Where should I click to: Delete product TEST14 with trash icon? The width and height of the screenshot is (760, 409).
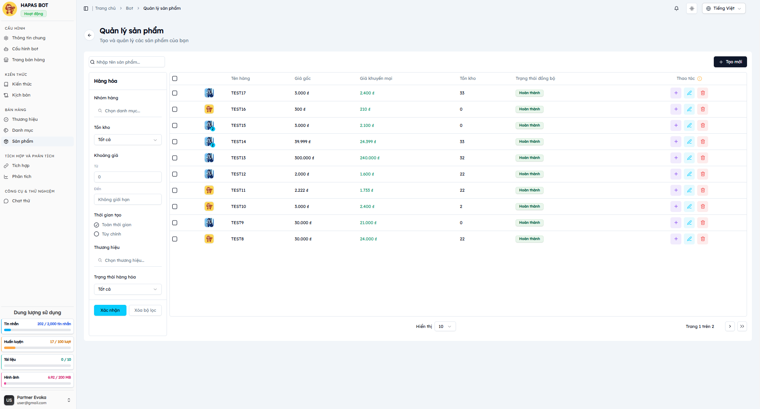coord(702,141)
